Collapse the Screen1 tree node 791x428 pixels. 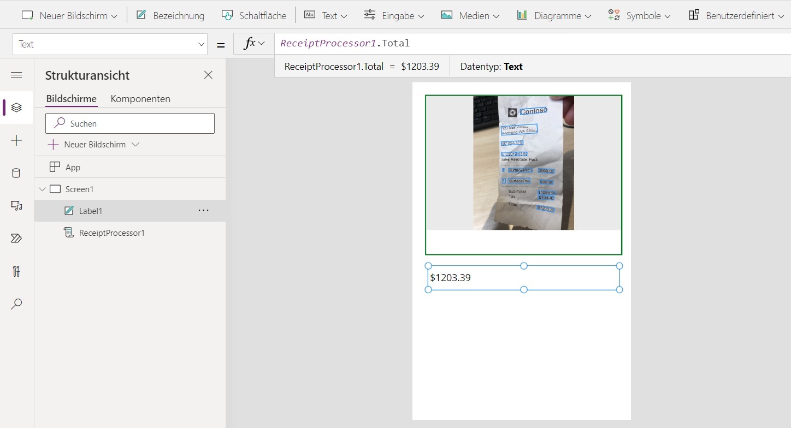coord(42,189)
